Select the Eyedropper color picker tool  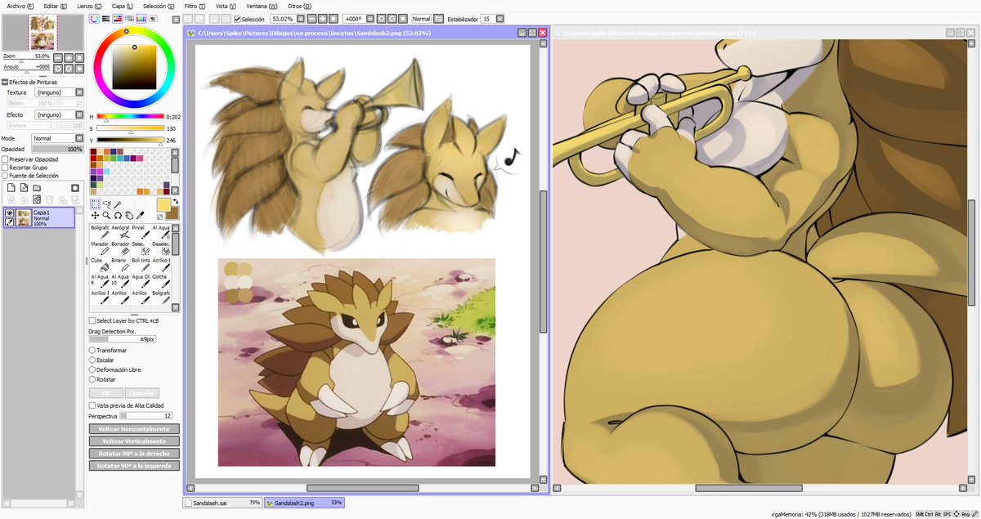[x=141, y=216]
